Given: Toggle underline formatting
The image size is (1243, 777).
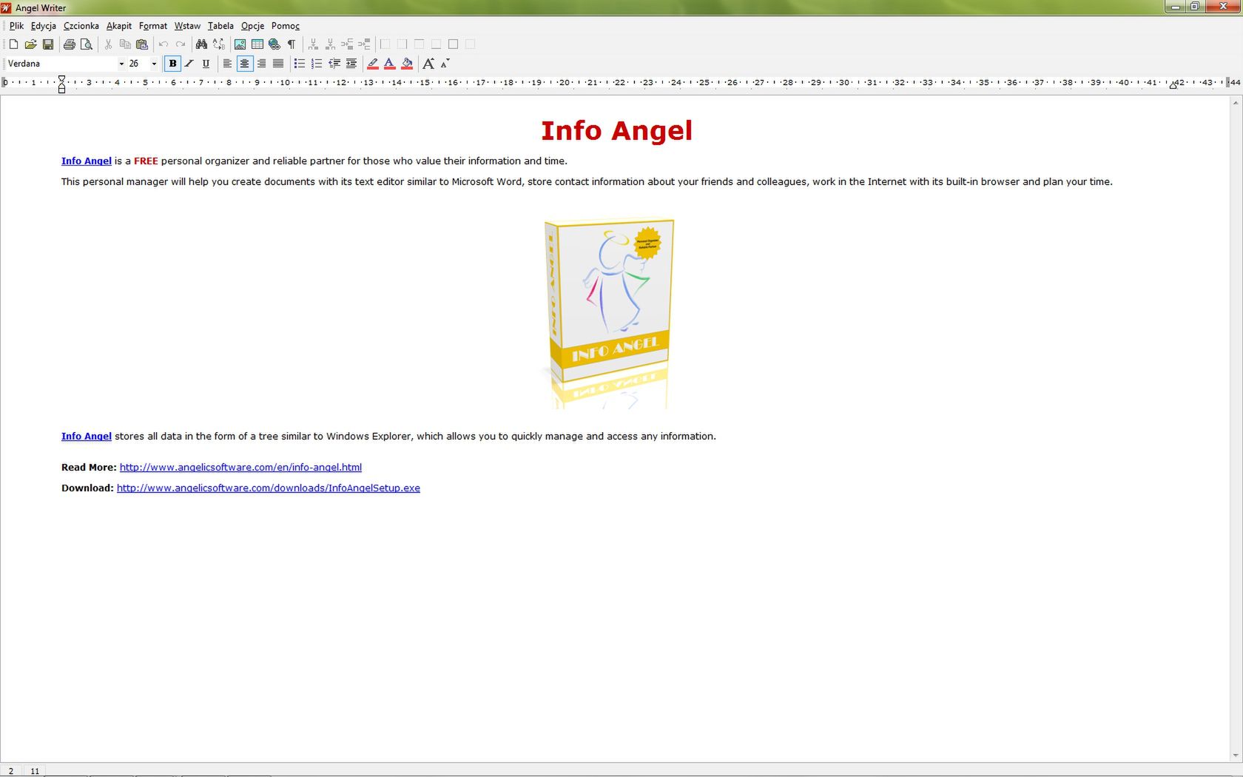Looking at the screenshot, I should pyautogui.click(x=206, y=64).
